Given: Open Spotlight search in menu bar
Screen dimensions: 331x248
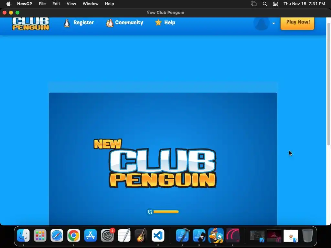Looking at the screenshot, I should [x=264, y=4].
